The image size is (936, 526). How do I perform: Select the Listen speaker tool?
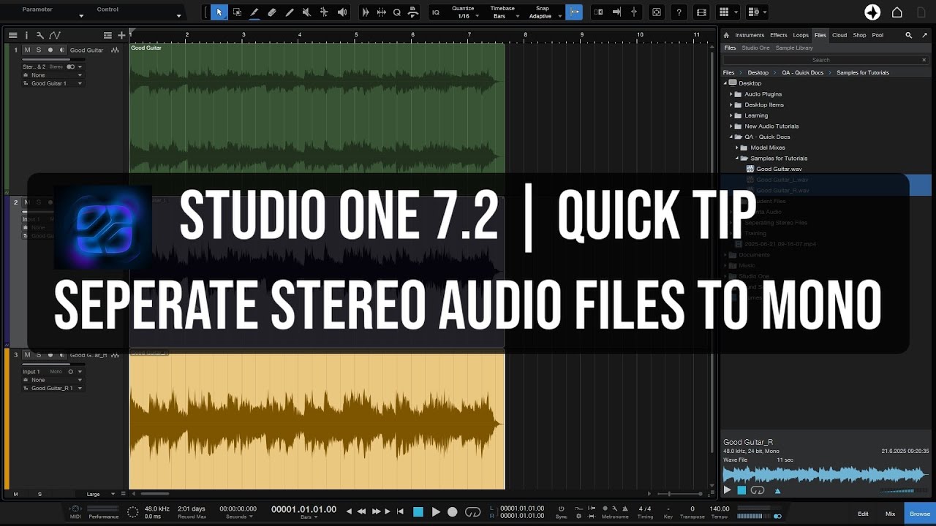341,12
